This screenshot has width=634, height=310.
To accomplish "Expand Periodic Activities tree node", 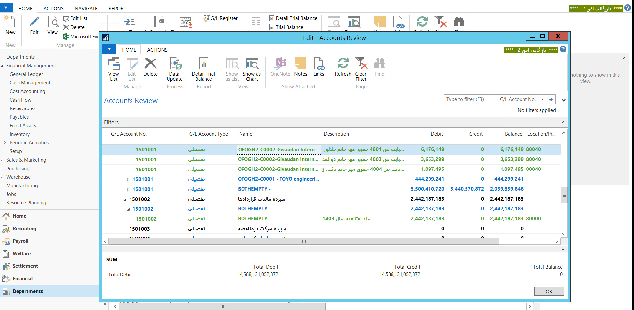I will 5,143.
